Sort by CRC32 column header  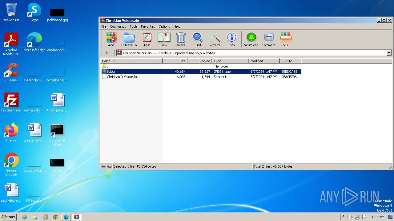291,61
